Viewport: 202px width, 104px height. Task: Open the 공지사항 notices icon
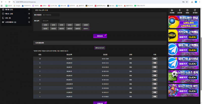coord(180,11)
